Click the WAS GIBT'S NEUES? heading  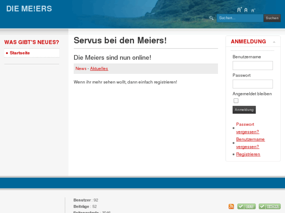pos(32,42)
